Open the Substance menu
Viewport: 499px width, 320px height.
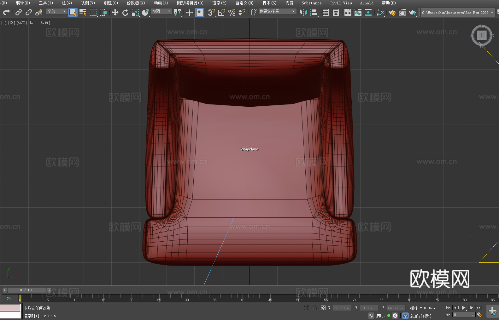(x=312, y=3)
